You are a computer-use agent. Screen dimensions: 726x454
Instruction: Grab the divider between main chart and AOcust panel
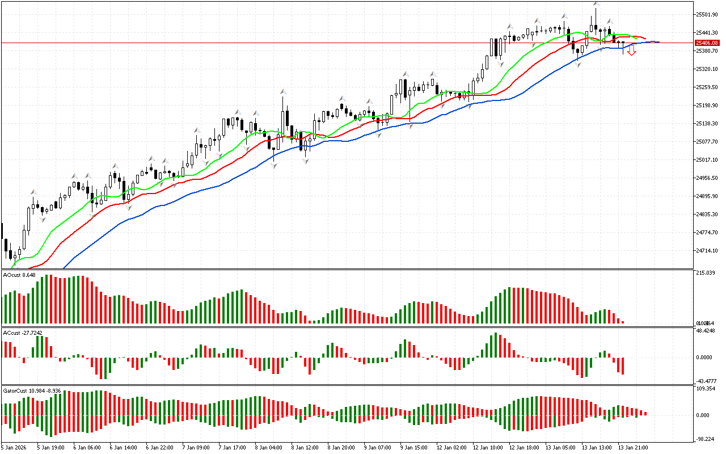coord(346,269)
